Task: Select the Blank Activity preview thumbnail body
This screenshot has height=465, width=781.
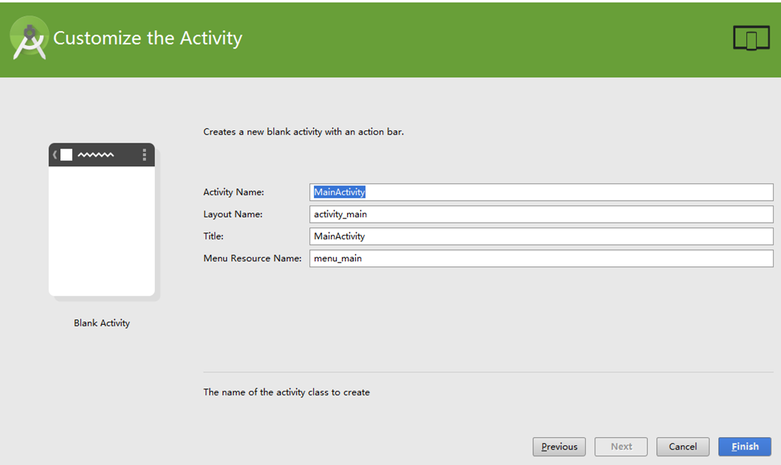Action: (102, 230)
